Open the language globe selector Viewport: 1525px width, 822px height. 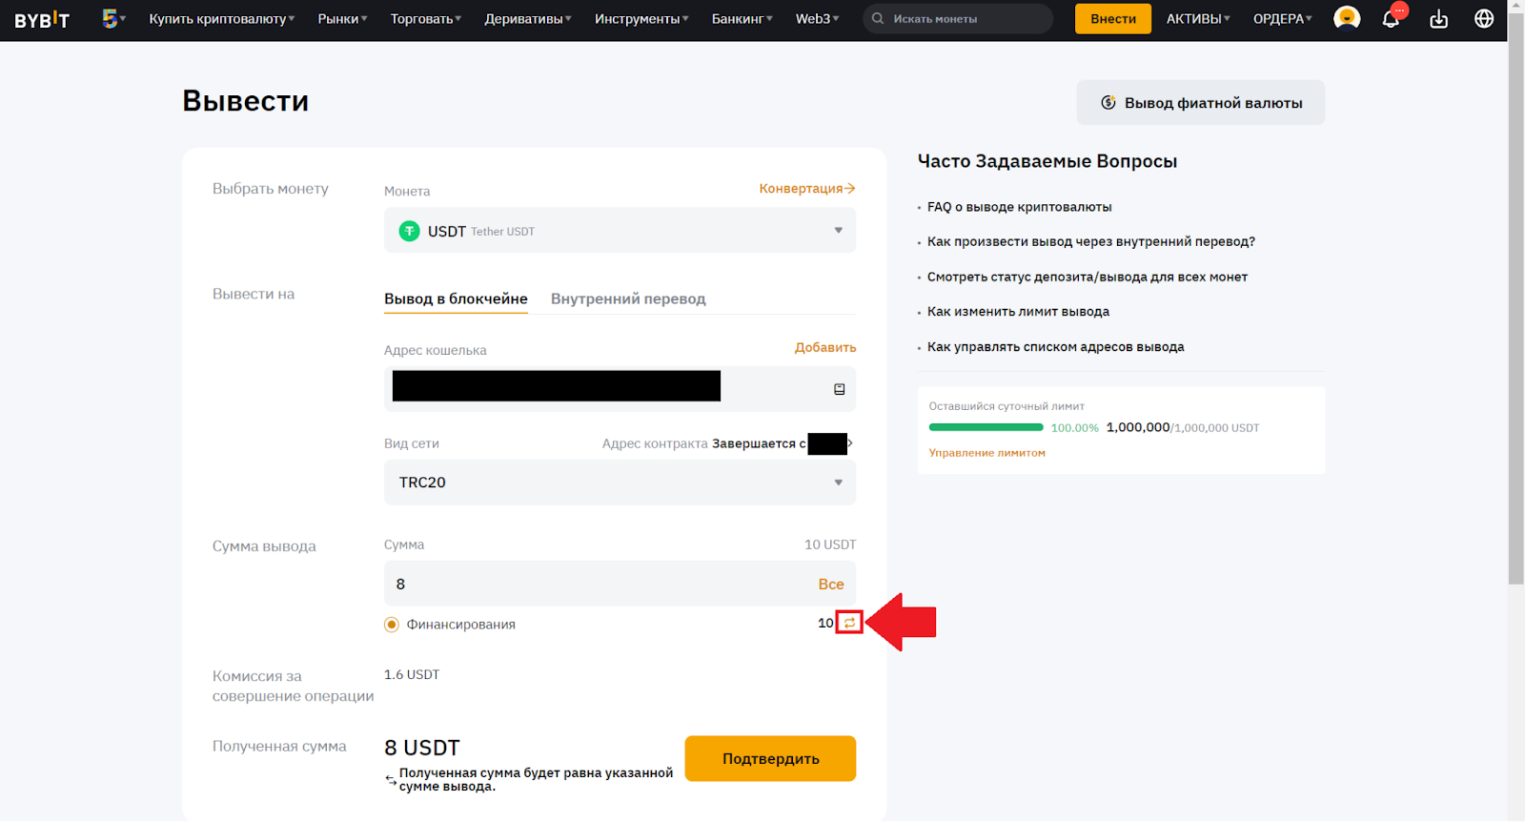click(1484, 18)
